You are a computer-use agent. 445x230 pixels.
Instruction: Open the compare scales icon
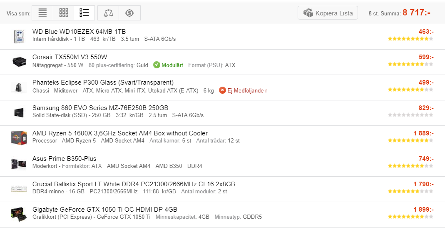point(108,13)
